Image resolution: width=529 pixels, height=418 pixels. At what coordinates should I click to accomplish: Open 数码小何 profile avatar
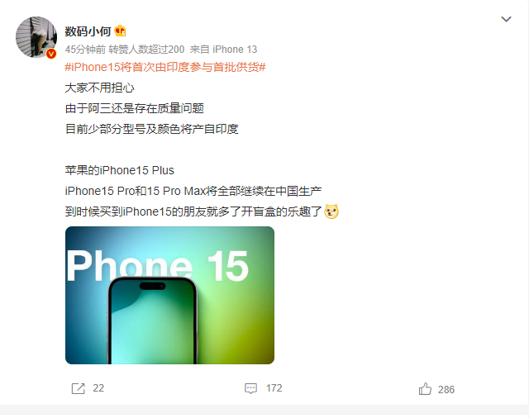[x=36, y=37]
